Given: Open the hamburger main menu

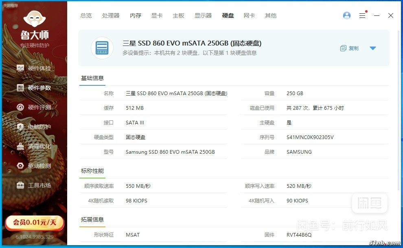Looking at the screenshot, I should pos(362,15).
